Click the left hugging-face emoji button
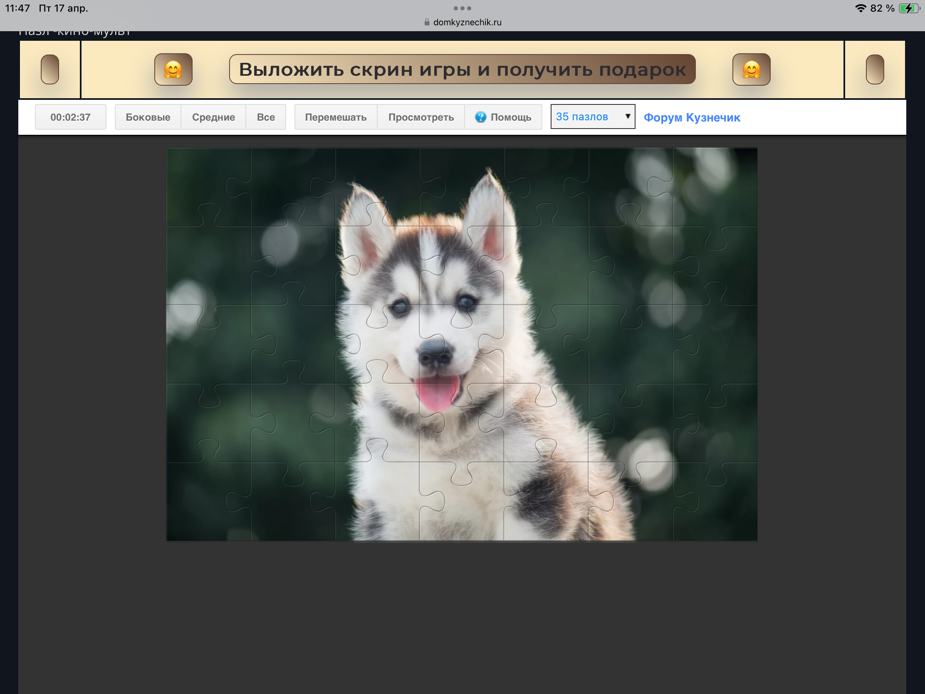925x694 pixels. tap(173, 69)
